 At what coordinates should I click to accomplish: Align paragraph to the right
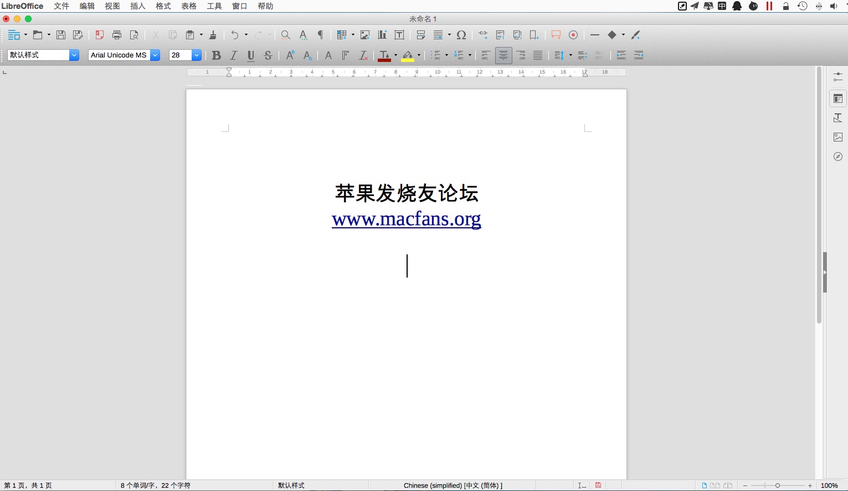coord(521,55)
